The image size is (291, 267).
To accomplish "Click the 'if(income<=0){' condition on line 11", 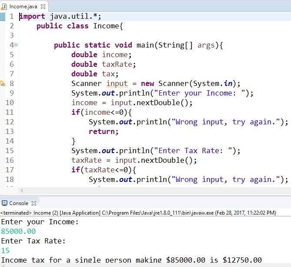I will click(101, 112).
